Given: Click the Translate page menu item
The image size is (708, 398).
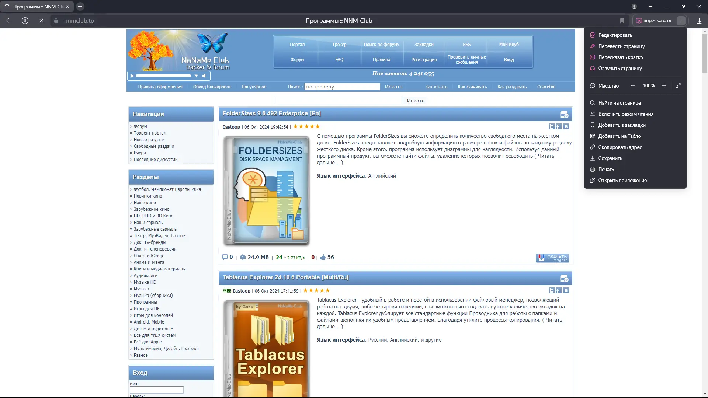Looking at the screenshot, I should click(x=621, y=46).
